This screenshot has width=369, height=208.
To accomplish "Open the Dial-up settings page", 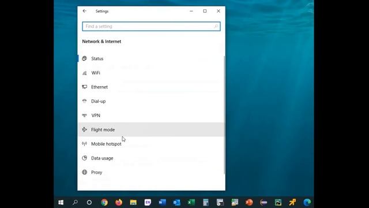I will point(151,101).
